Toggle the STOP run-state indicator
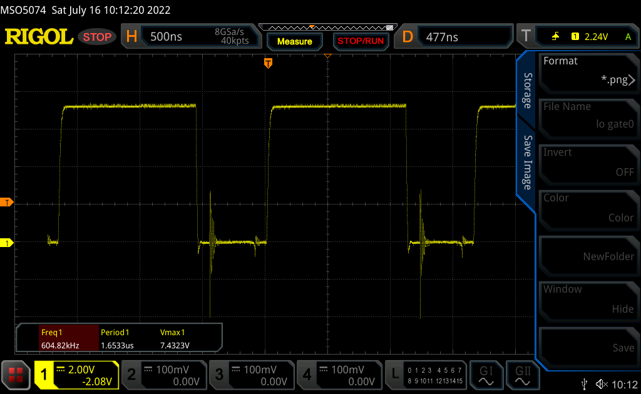The height and width of the screenshot is (394, 641). 97,37
